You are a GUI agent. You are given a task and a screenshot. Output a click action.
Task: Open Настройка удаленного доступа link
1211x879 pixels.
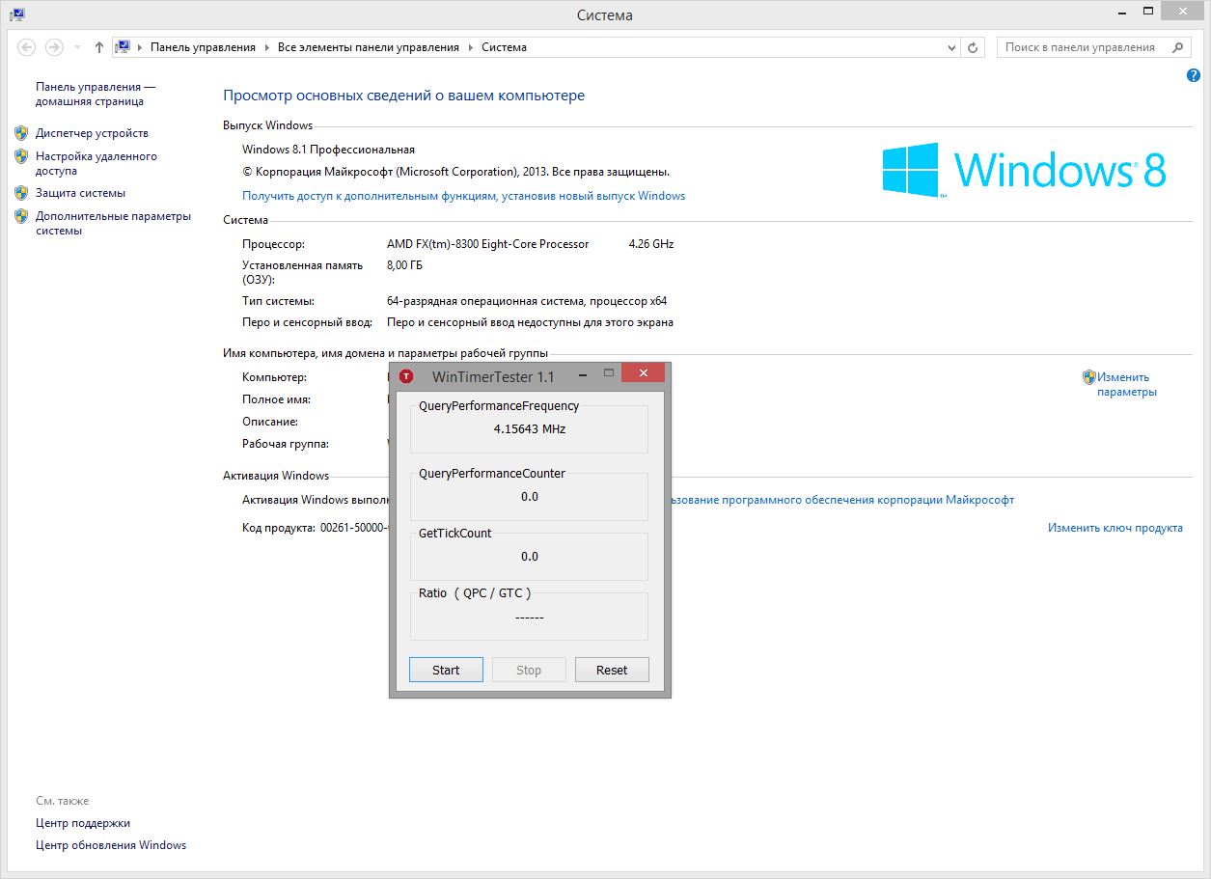click(x=96, y=163)
